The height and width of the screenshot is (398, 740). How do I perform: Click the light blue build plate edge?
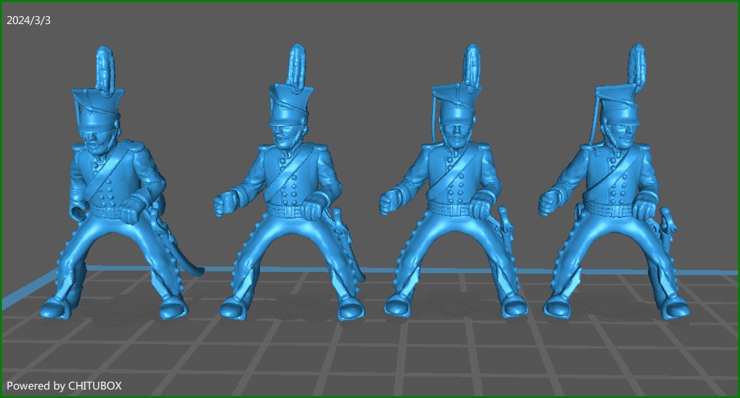point(39,287)
